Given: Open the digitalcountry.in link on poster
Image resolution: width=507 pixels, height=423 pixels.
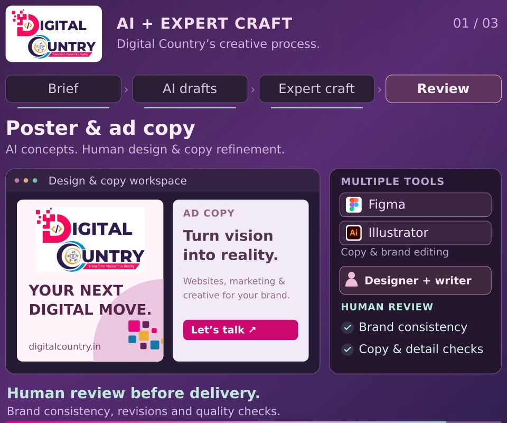Looking at the screenshot, I should [64, 347].
